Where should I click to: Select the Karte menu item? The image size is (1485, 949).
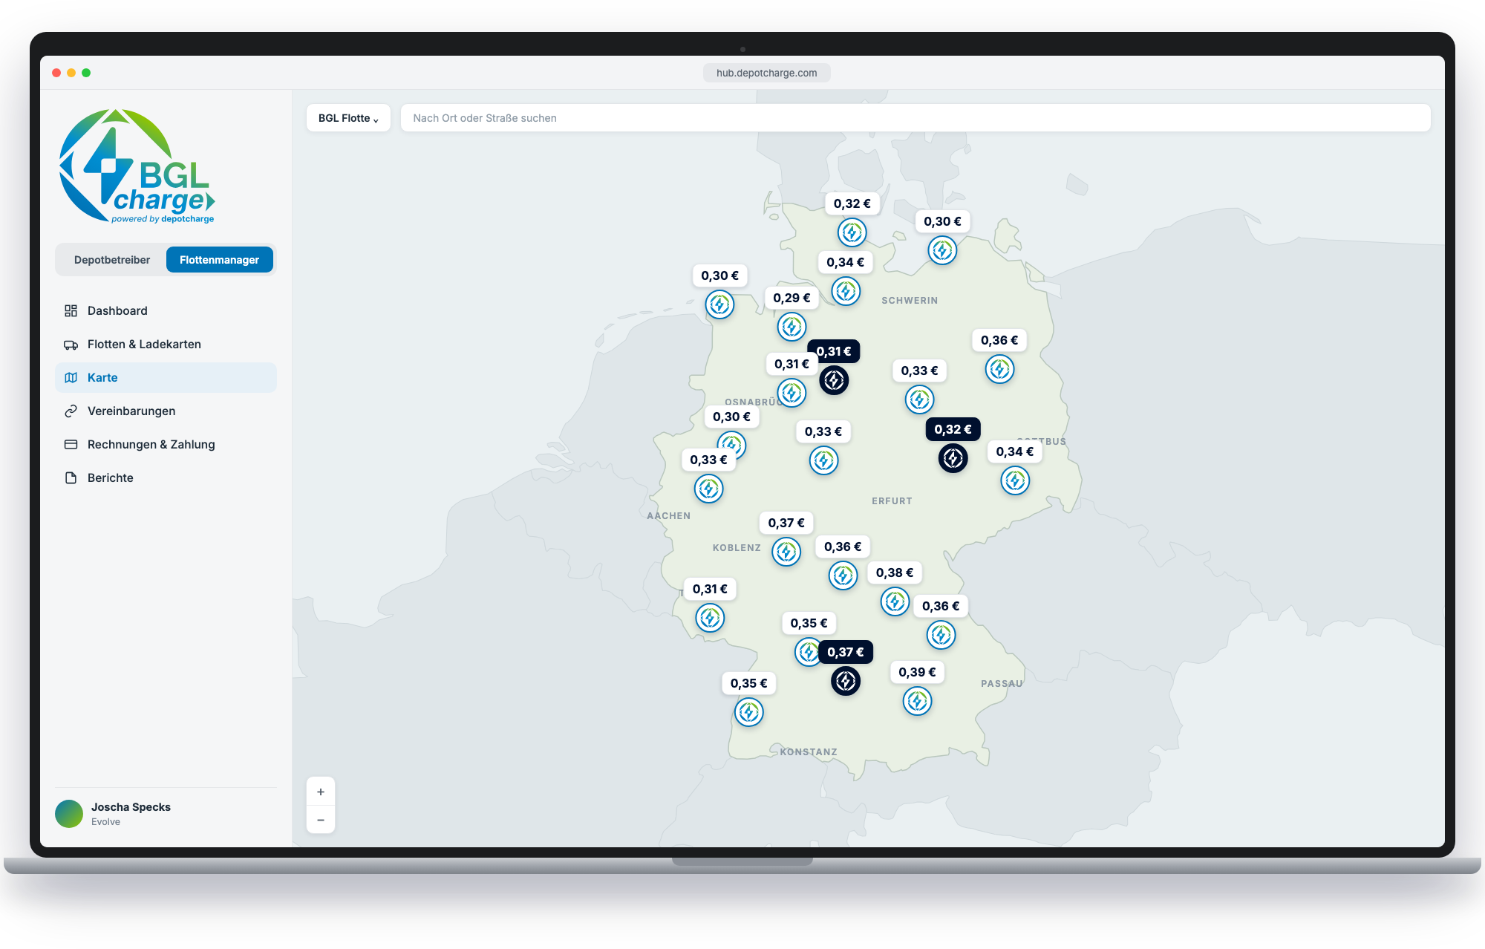[166, 377]
